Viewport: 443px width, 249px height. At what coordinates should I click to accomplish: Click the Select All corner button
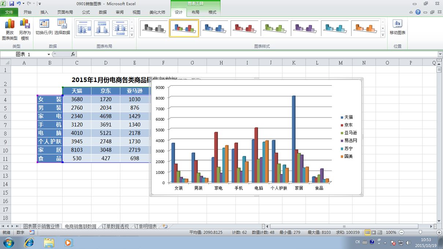pos(5,63)
